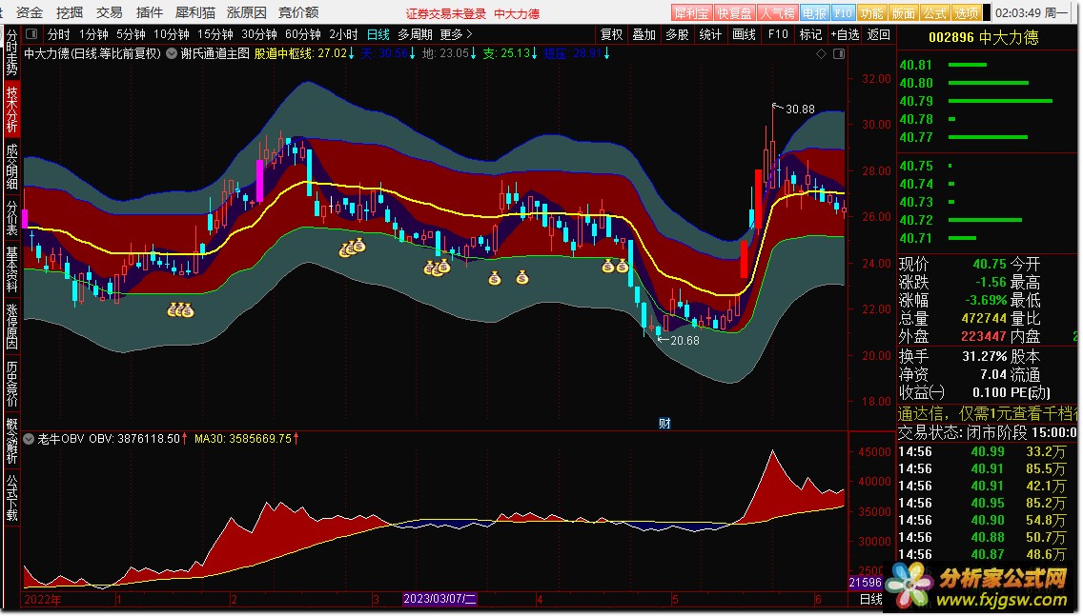
Task: Open the 犀利宝 button
Action: tap(690, 13)
